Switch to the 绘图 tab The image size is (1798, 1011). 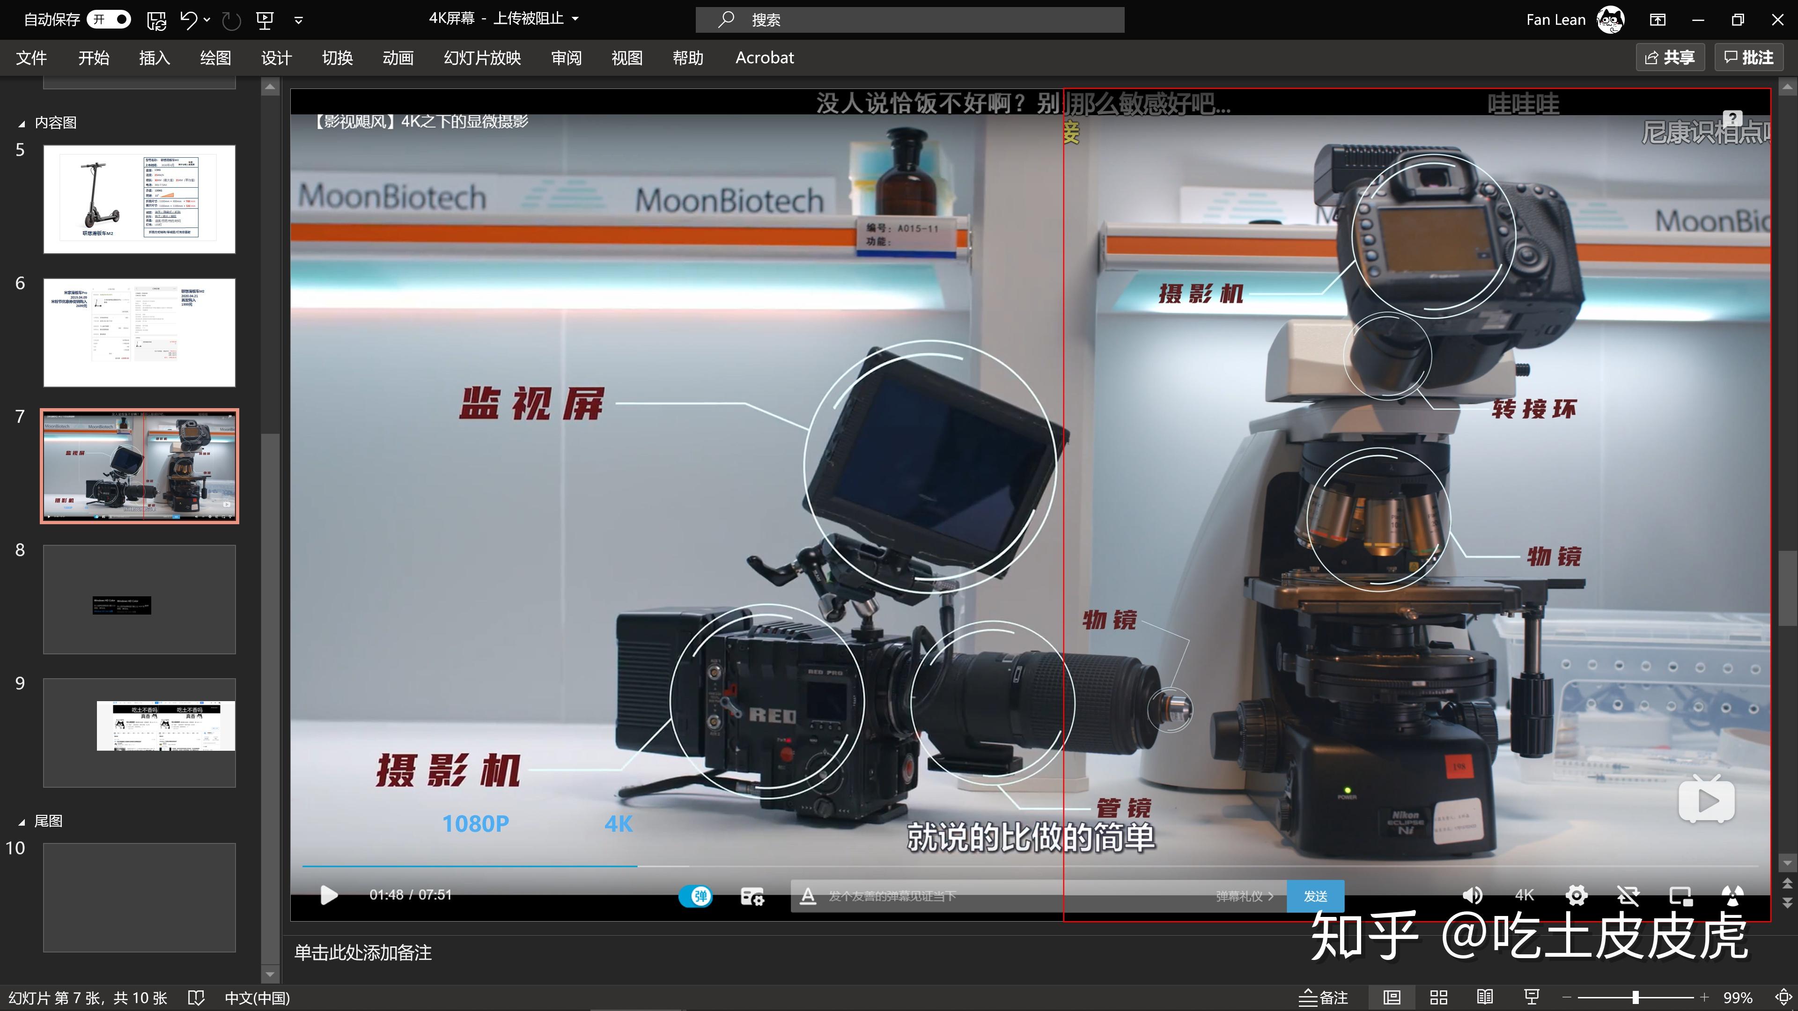215,58
